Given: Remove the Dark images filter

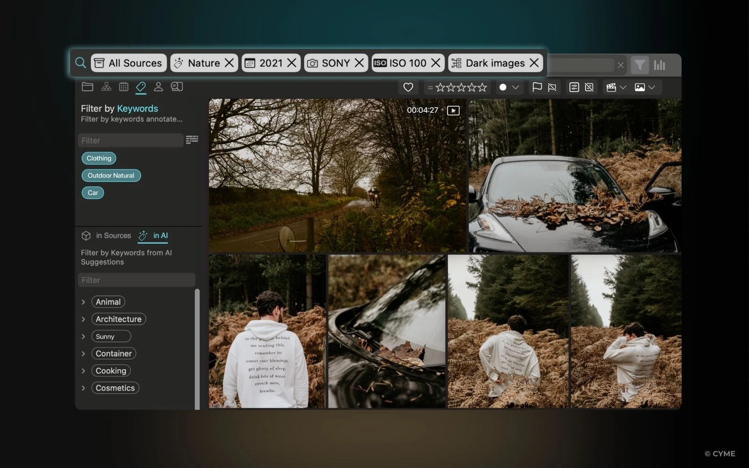Looking at the screenshot, I should click(534, 63).
